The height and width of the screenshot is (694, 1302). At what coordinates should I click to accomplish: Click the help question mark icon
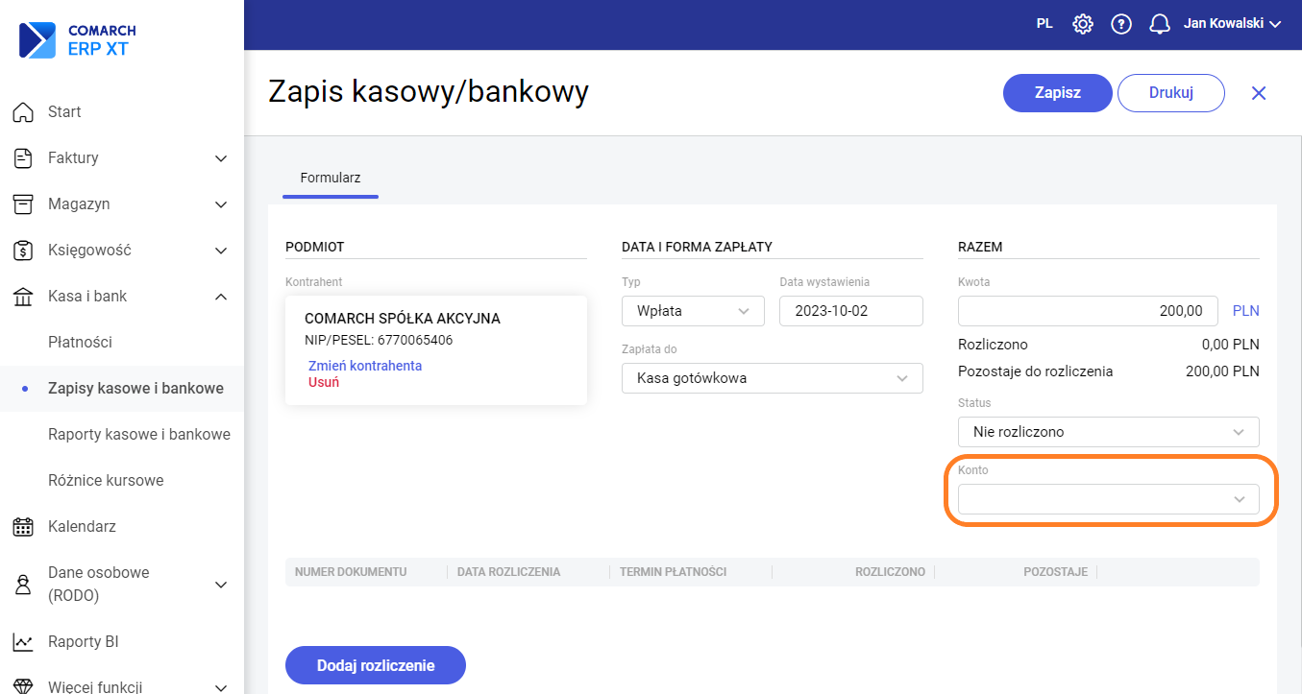coord(1121,24)
